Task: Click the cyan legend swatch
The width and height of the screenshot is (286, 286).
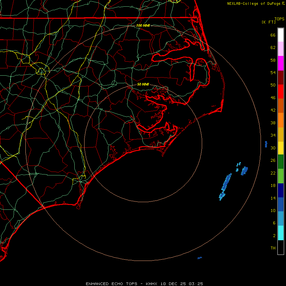Action: click(x=281, y=233)
